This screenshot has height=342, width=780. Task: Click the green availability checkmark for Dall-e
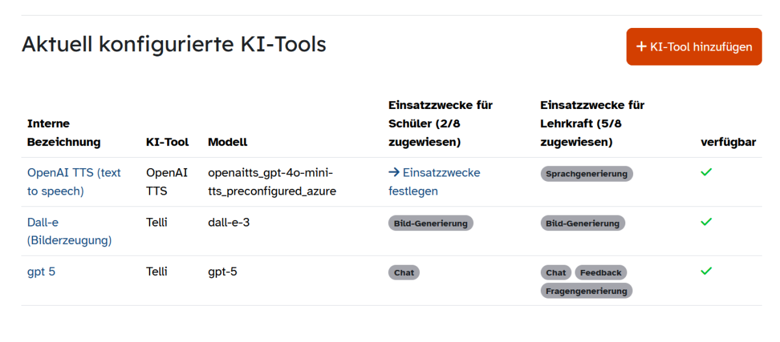(706, 222)
